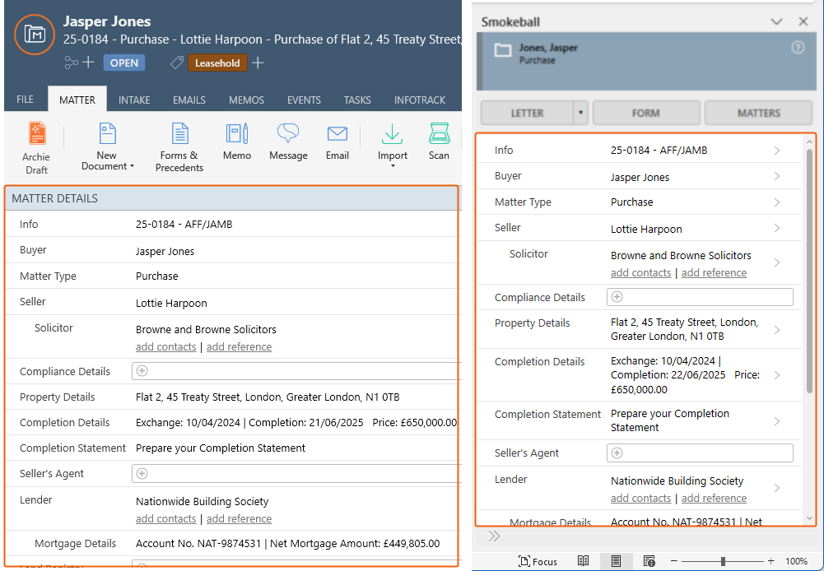Select the MATTER tab
Image resolution: width=824 pixels, height=571 pixels.
tap(77, 100)
